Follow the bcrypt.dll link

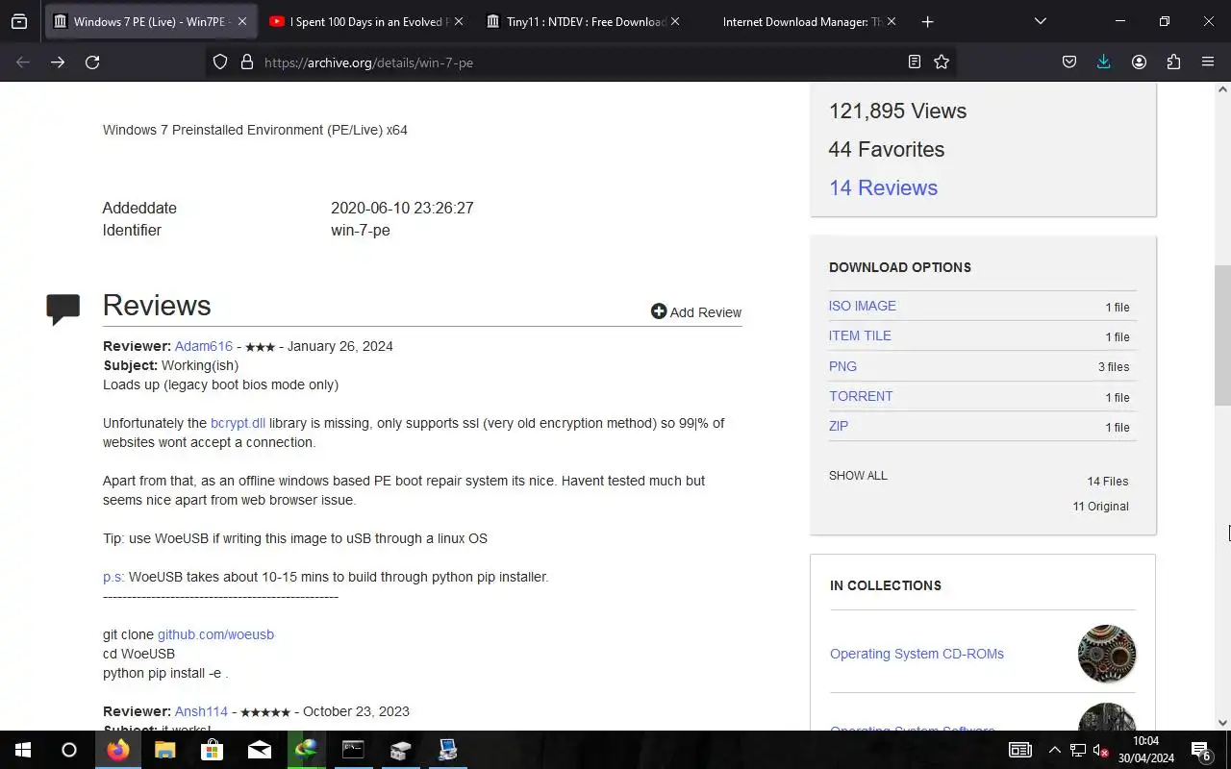coord(238,423)
